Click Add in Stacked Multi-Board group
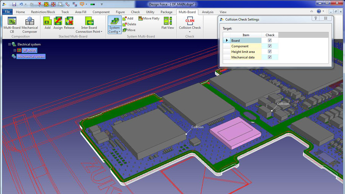This screenshot has width=345, height=194. [x=47, y=23]
